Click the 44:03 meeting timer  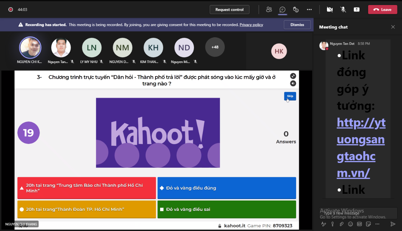tap(22, 10)
